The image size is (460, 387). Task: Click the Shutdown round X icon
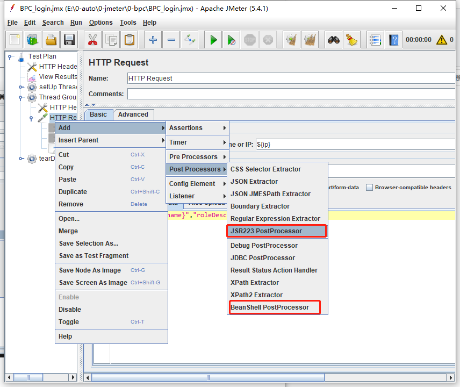(x=268, y=40)
